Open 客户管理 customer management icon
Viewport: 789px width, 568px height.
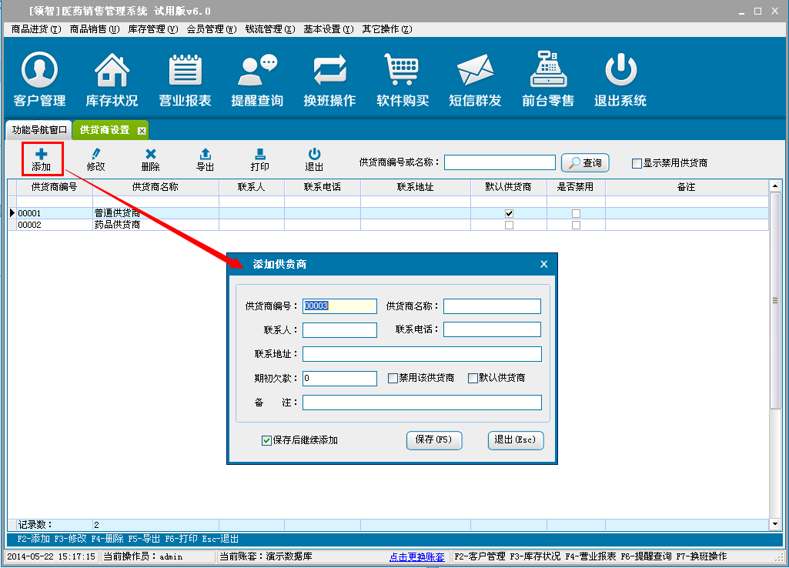point(39,72)
